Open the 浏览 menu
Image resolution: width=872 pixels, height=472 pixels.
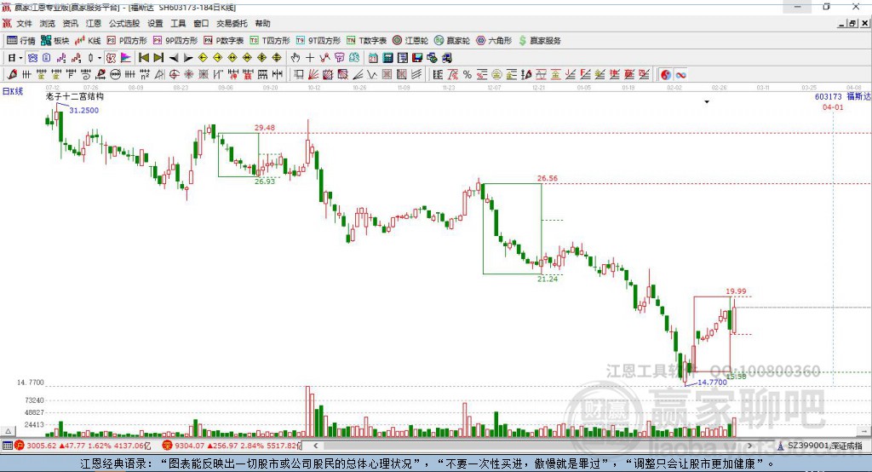[x=48, y=23]
